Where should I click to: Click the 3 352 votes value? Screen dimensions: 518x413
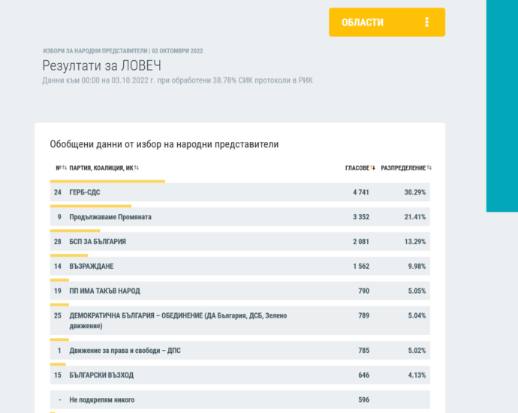[x=361, y=217]
